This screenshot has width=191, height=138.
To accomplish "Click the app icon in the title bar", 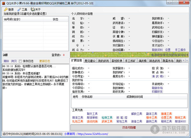I will (x=4, y=3).
